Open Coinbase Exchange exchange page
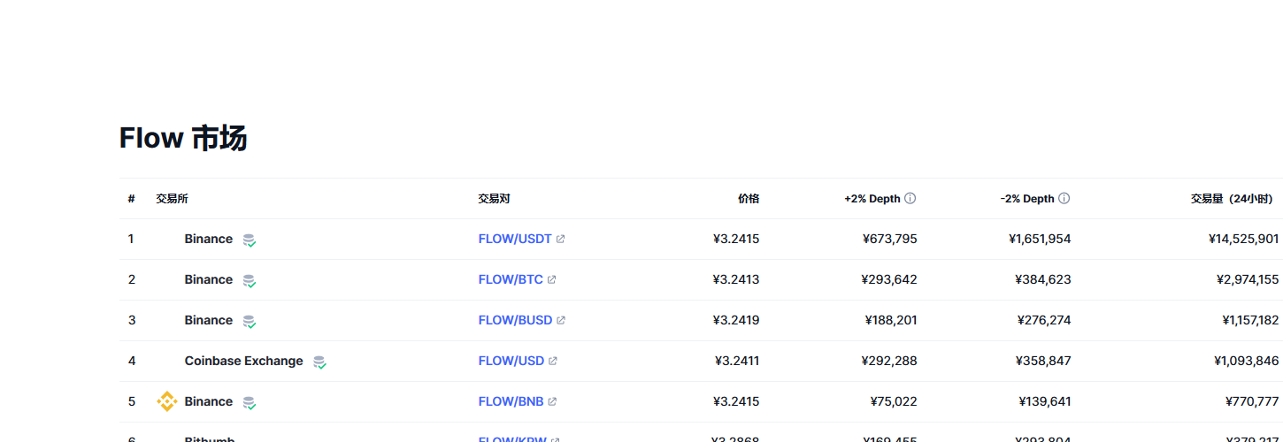 (x=243, y=361)
